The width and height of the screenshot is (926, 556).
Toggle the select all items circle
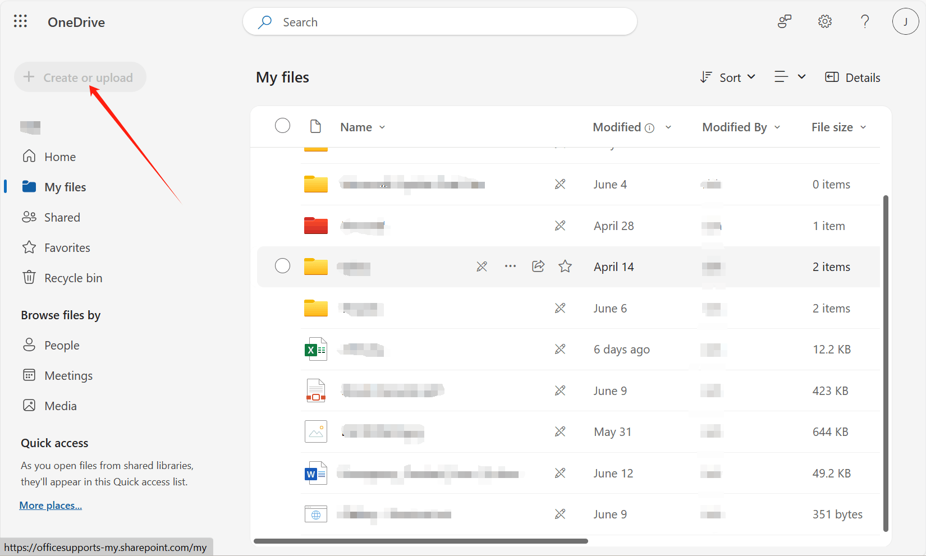[282, 126]
